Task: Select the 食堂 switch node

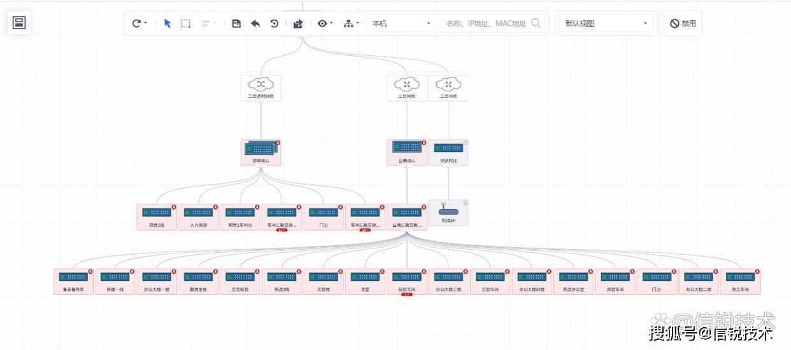Action: [365, 281]
